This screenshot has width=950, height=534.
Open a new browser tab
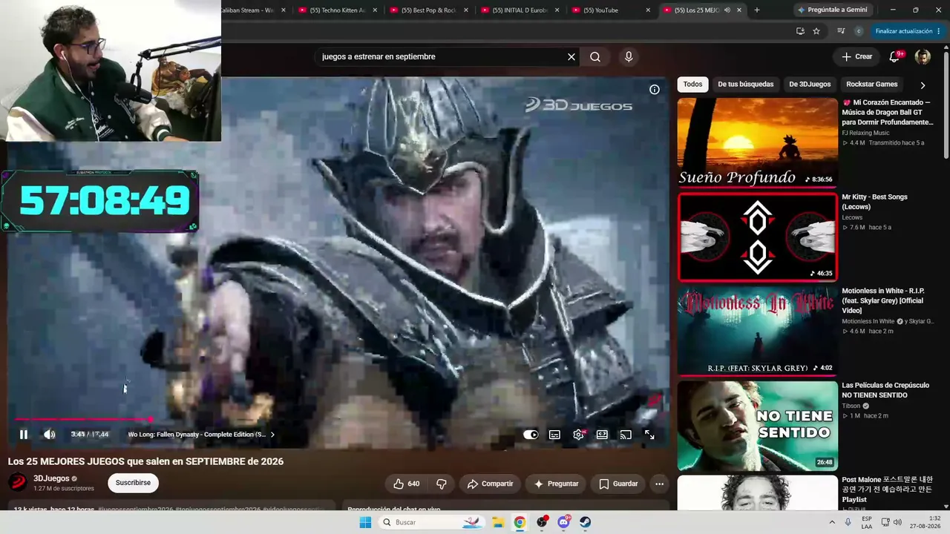pos(757,10)
